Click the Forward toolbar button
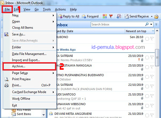161x118 pixels. coord(90,16)
